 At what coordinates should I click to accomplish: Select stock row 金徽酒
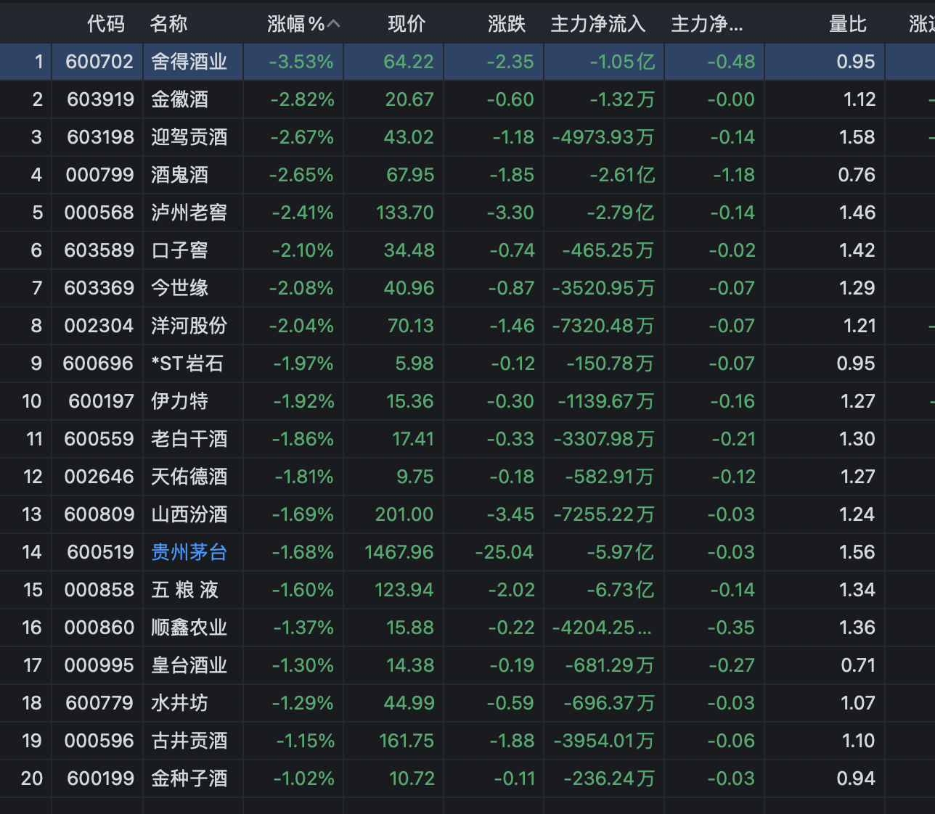point(468,99)
